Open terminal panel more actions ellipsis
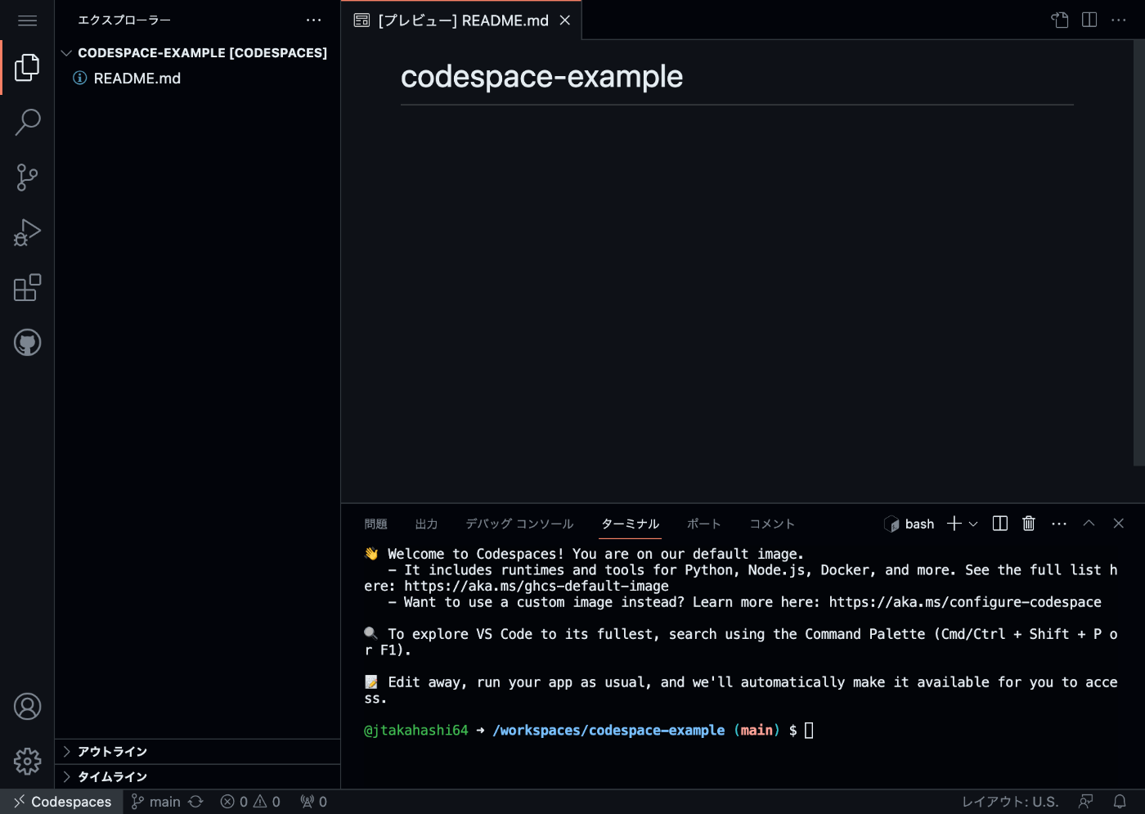 1059,524
